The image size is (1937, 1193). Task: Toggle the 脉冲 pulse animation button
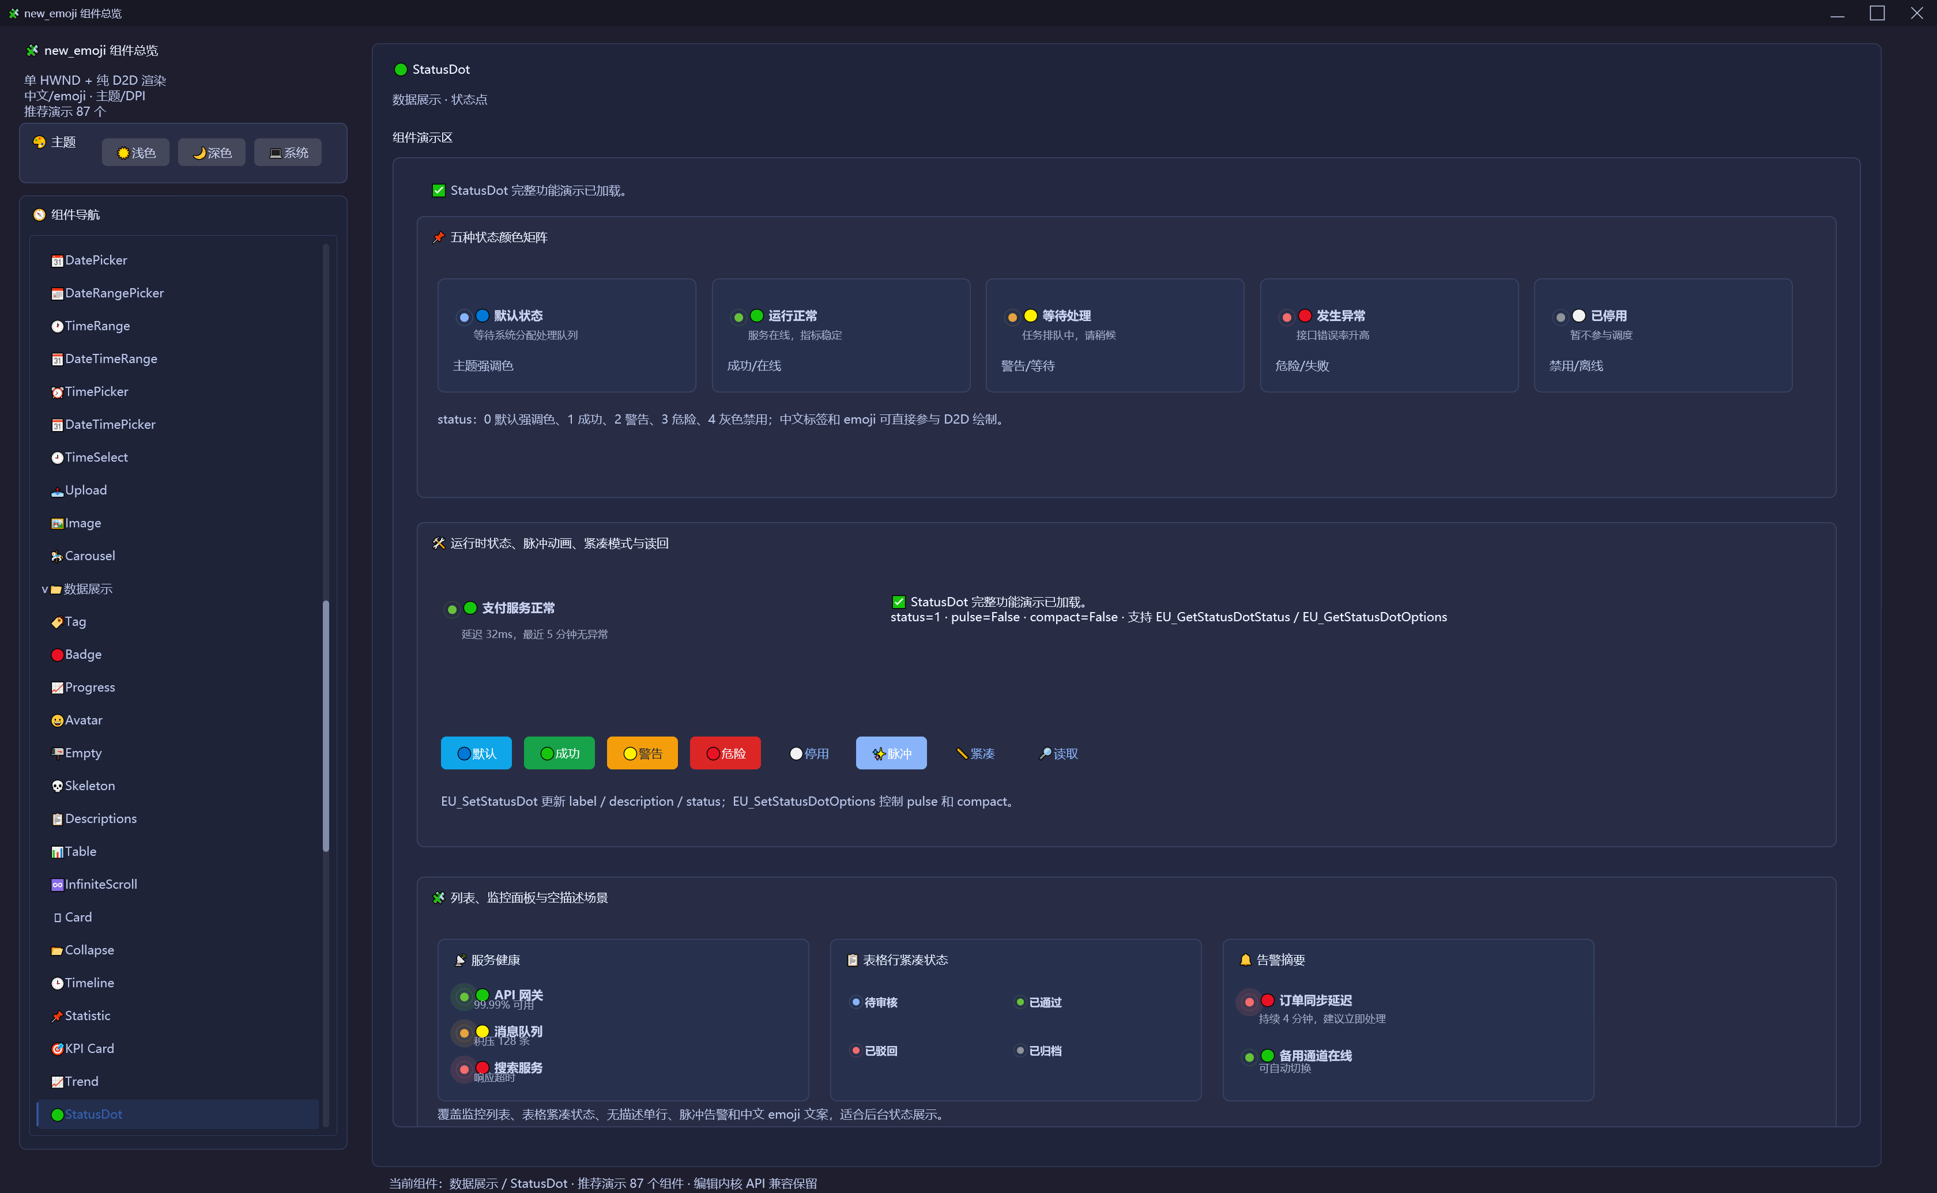pos(892,753)
